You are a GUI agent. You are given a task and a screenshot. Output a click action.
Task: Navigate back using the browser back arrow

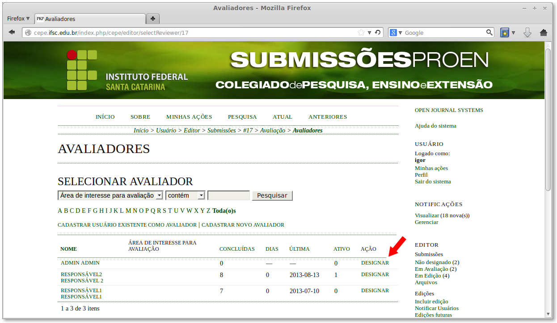(x=12, y=32)
